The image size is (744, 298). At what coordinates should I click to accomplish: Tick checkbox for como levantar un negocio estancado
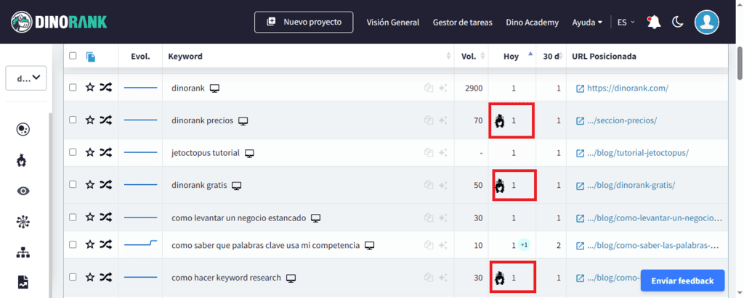pyautogui.click(x=73, y=218)
